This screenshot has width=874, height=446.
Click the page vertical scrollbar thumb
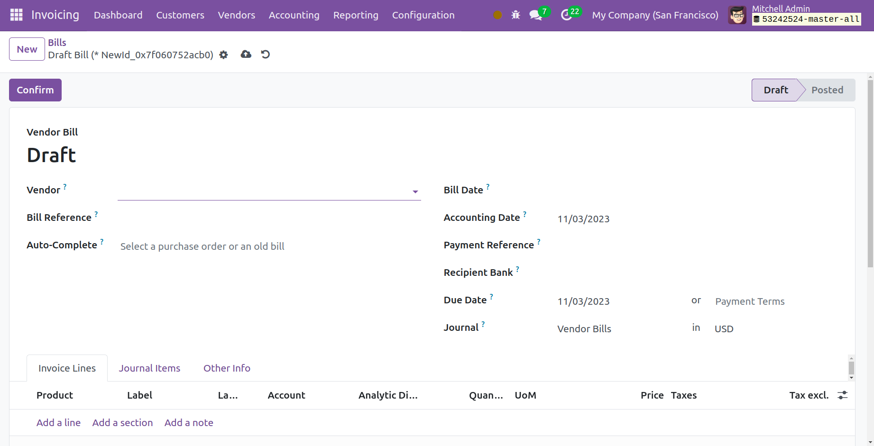(x=870, y=173)
